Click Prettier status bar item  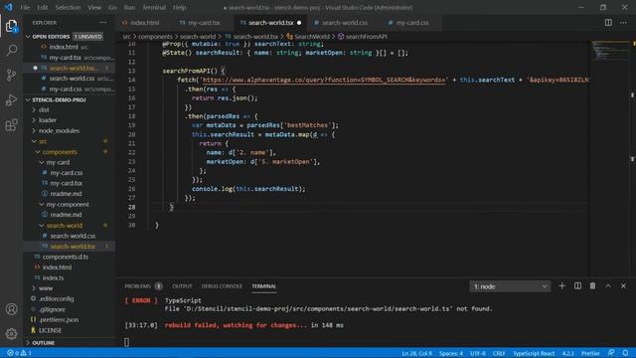tap(590, 353)
